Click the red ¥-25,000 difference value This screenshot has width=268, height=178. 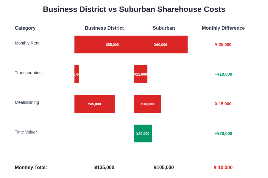point(223,44)
